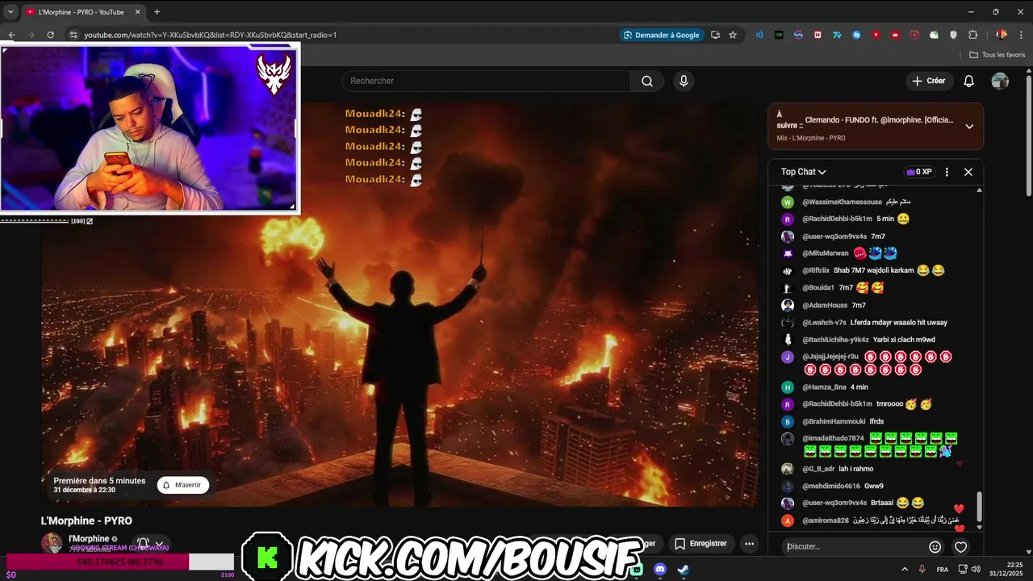
Task: Toggle the M'avertir reminder for the premiere
Action: point(182,485)
